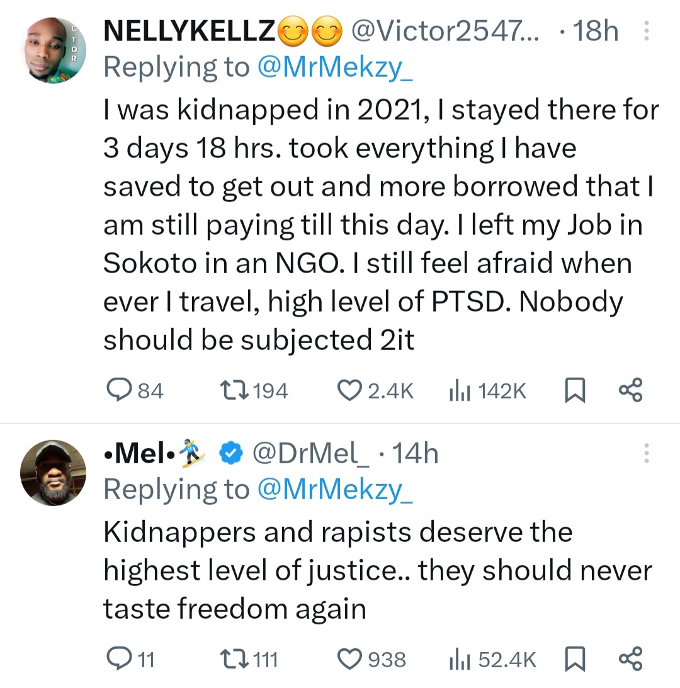Open the NELLYKELLZ display name
This screenshot has width=680, height=688.
(x=188, y=31)
